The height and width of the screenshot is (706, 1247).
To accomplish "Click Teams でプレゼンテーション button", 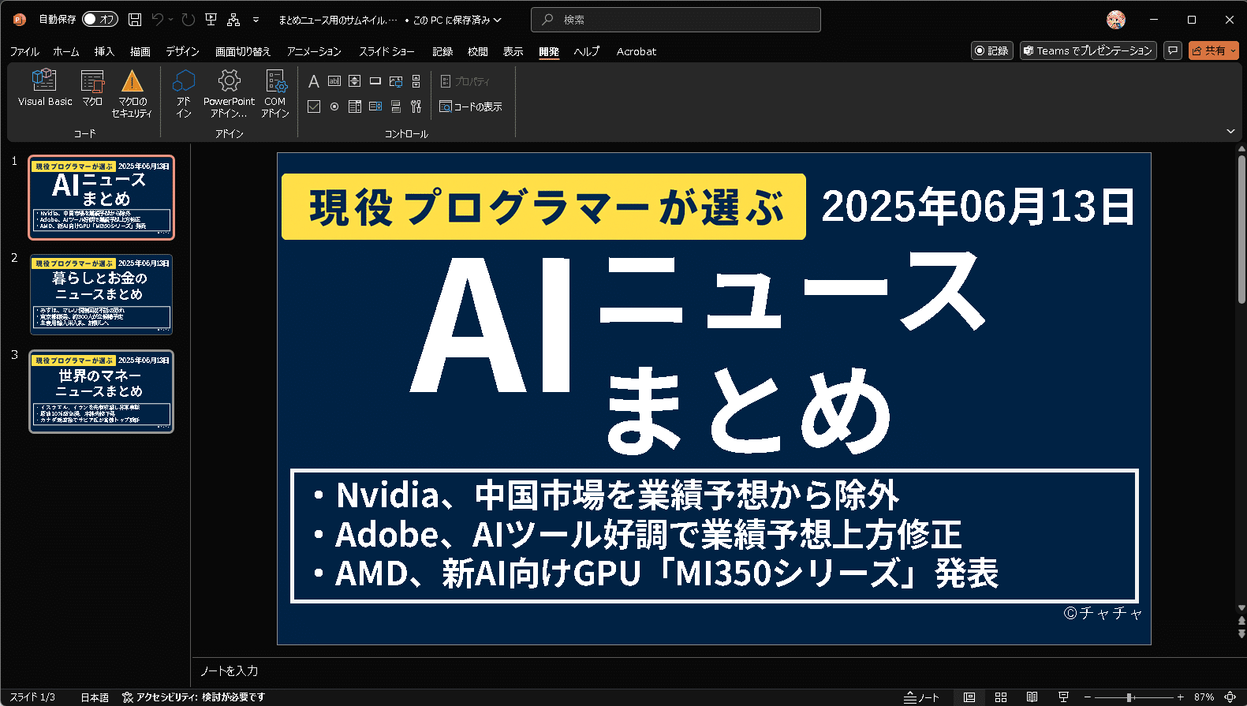I will pos(1088,50).
